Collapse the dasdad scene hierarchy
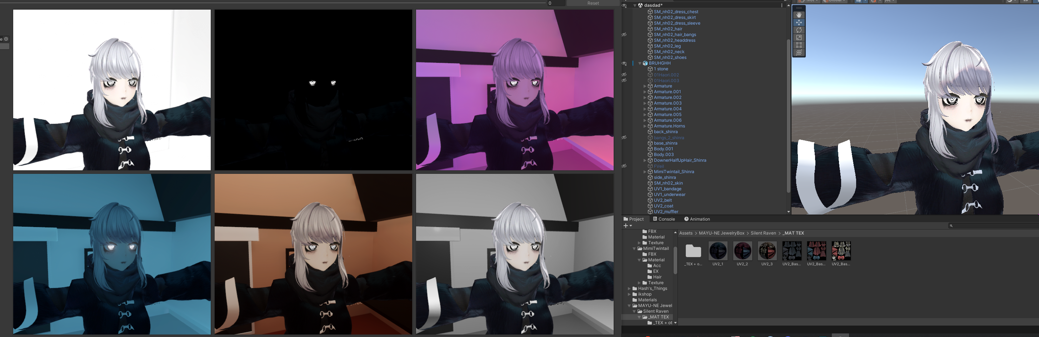 coord(635,5)
